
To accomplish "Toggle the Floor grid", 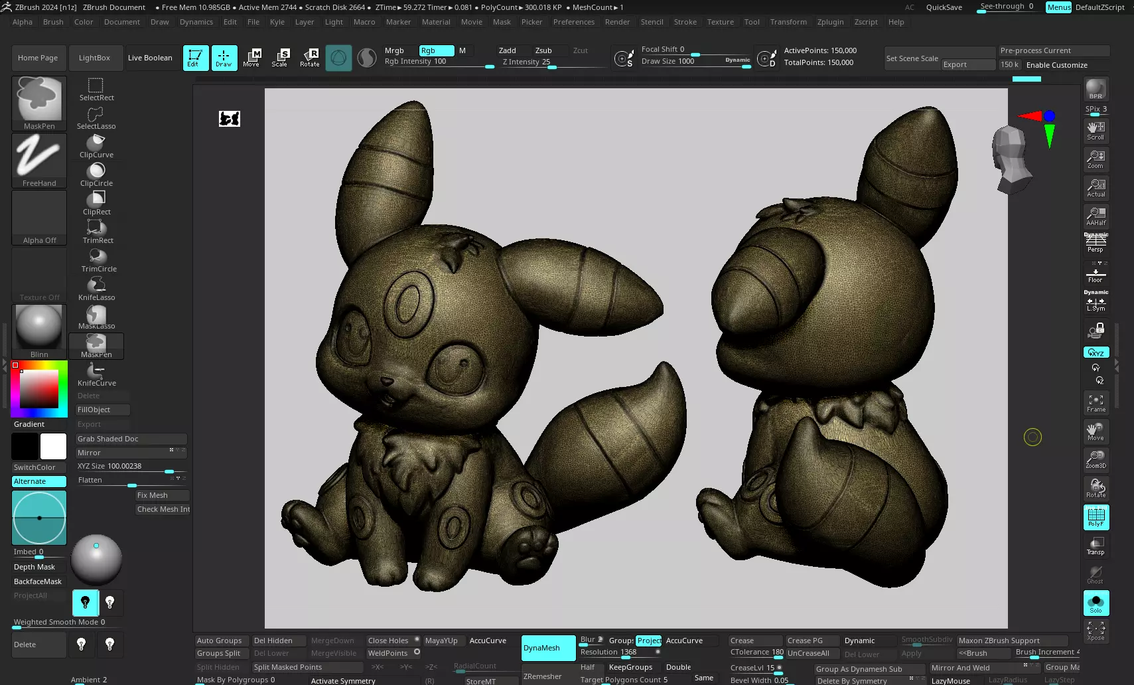I will [1096, 273].
